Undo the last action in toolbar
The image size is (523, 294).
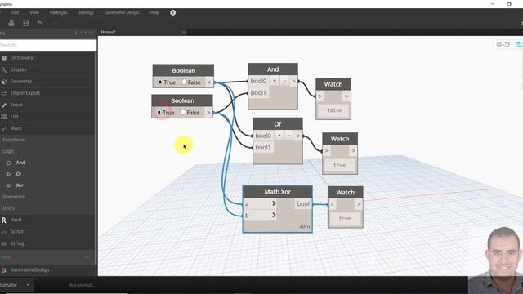40,23
